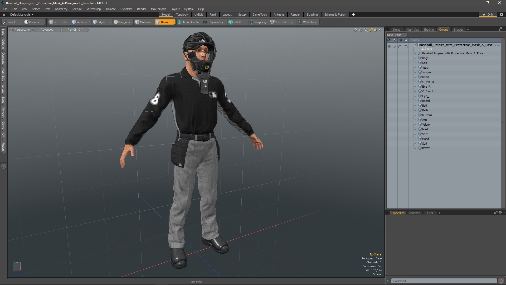506x285 pixels.
Task: Check the second box for Baseball_Umpire group
Action: (x=406, y=47)
